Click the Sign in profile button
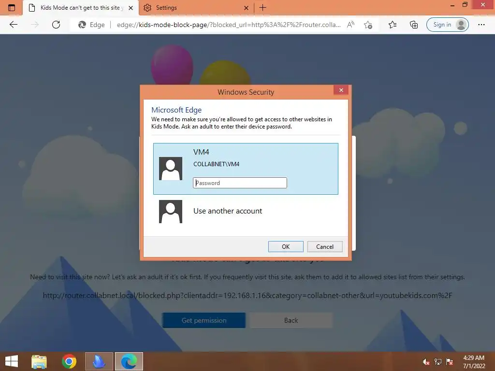Screen dimensions: 495x371 point(447,25)
